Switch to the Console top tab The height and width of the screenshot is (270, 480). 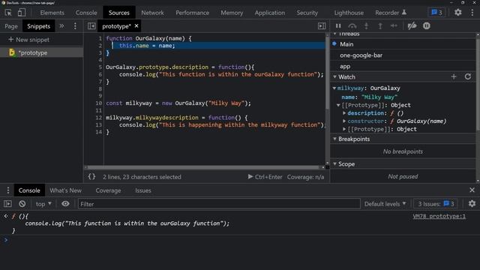86,13
